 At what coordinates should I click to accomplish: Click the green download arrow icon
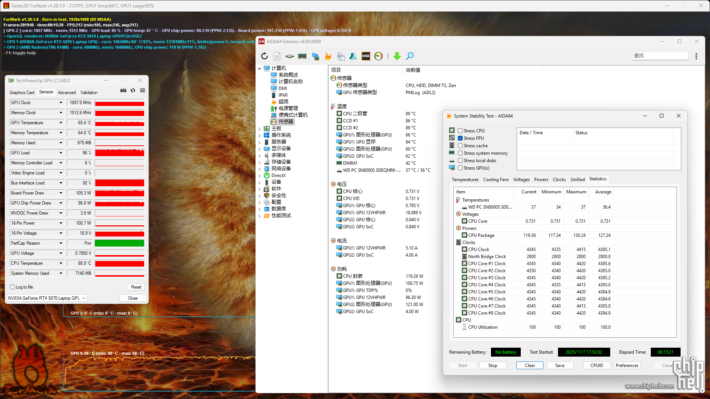(397, 56)
